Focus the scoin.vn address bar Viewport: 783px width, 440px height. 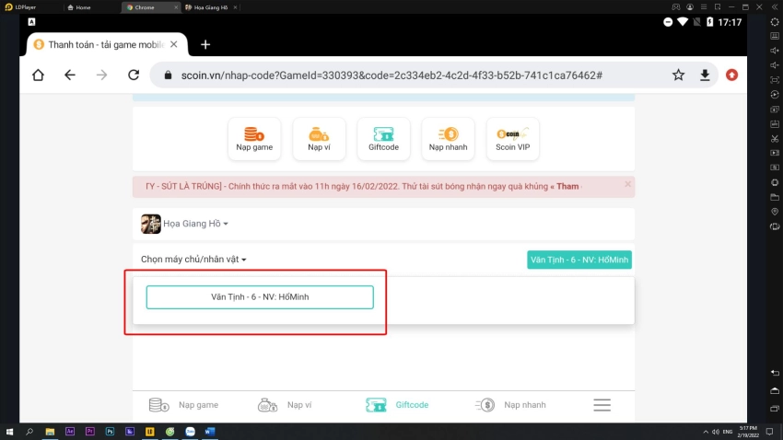pos(392,75)
